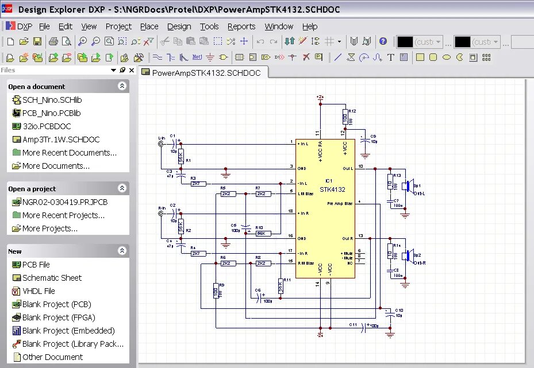Click the Zoom Selected Area icon

[x=122, y=41]
